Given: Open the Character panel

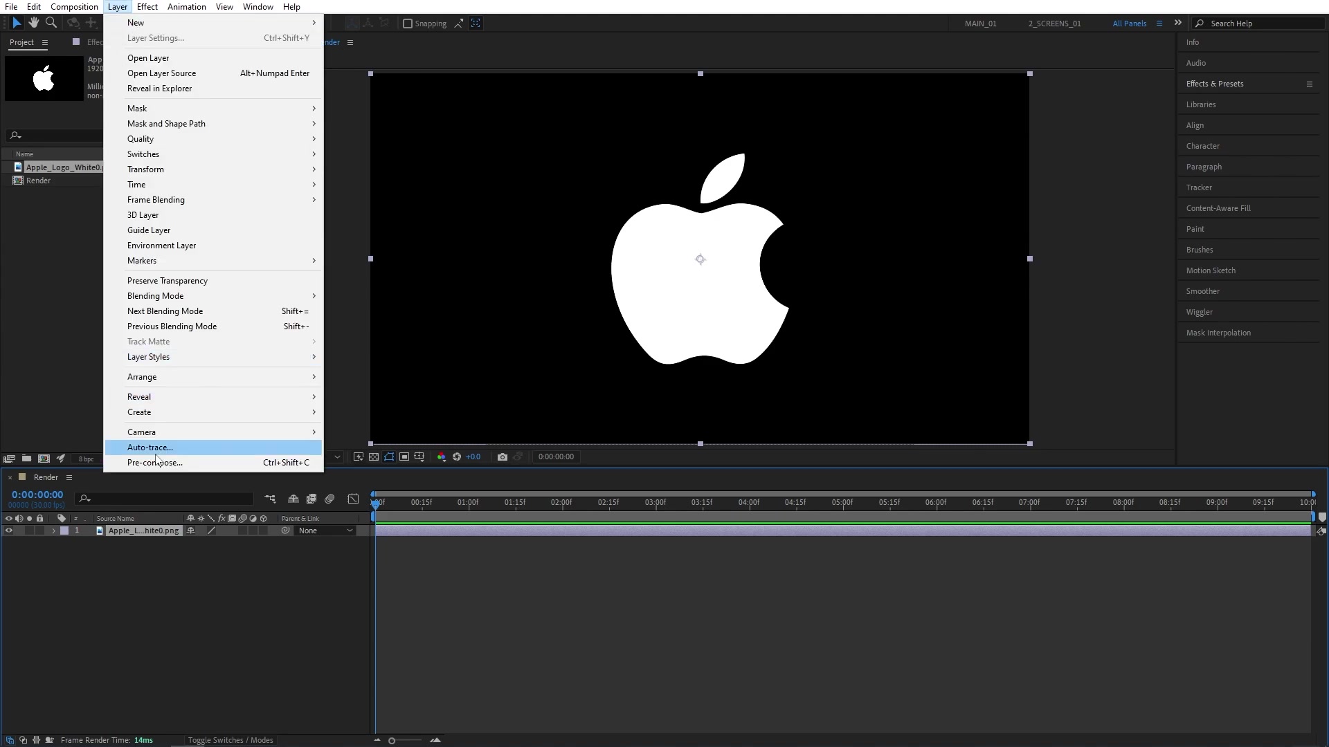Looking at the screenshot, I should coord(1203,146).
